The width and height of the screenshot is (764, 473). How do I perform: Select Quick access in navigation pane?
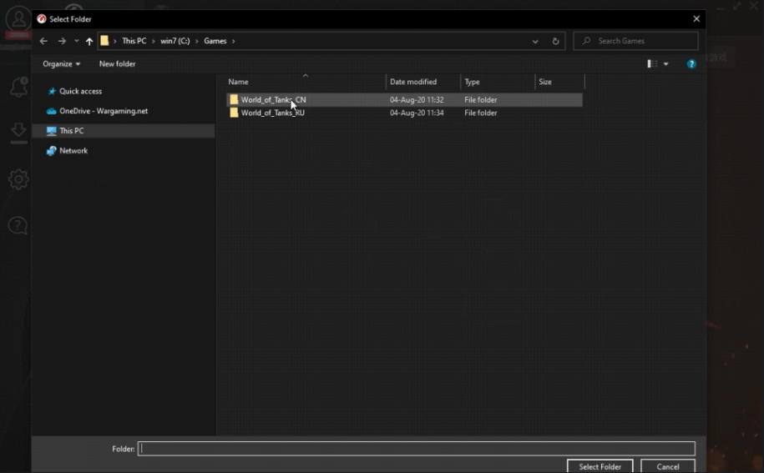[x=80, y=91]
